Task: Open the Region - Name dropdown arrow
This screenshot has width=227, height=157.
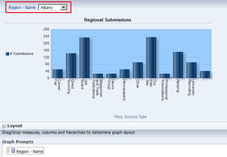Action: coord(63,7)
